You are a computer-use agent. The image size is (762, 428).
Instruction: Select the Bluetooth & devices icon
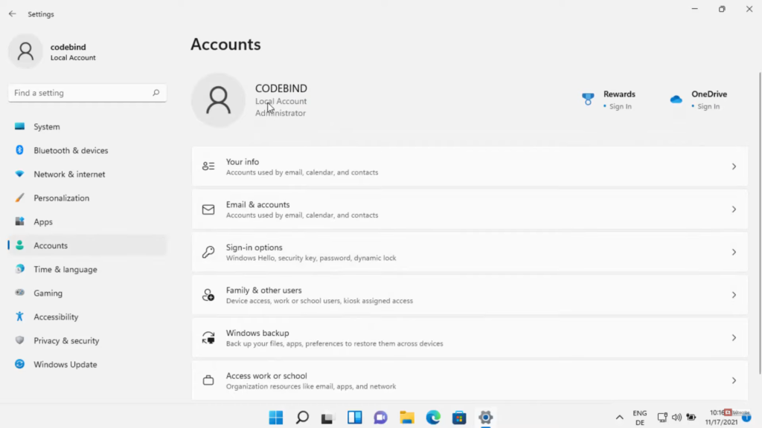[x=19, y=150]
